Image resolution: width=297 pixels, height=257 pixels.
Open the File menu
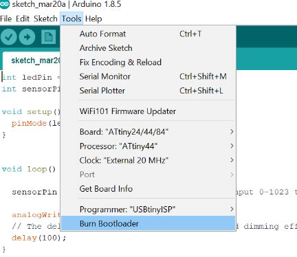tap(5, 19)
